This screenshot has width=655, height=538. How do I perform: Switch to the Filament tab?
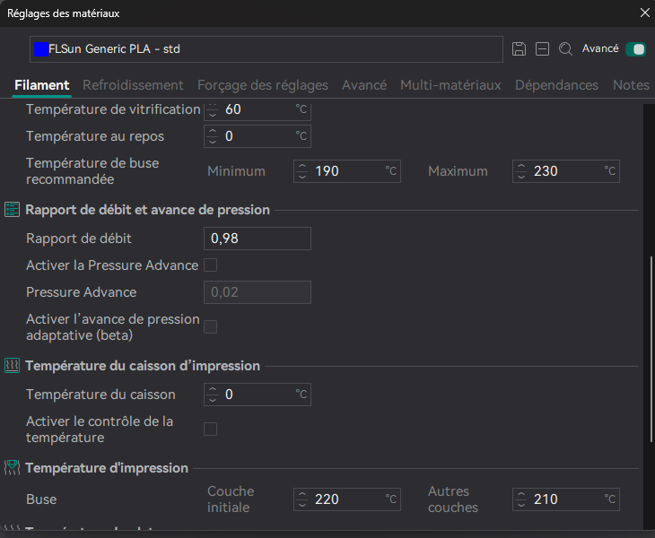(42, 85)
